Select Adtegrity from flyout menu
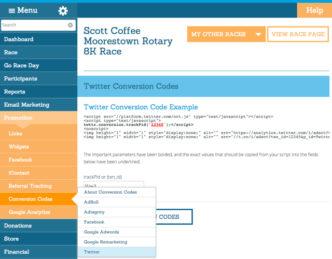 pos(117,212)
